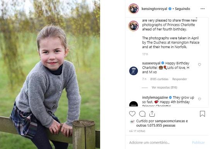224x149 pixels.
Task: Click the instylemagazine black avatar
Action: [133, 104]
